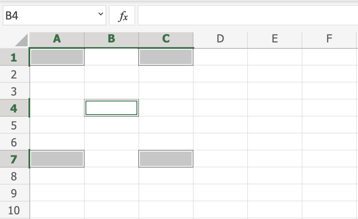Select column D header
This screenshot has width=358, height=219.
(x=220, y=39)
